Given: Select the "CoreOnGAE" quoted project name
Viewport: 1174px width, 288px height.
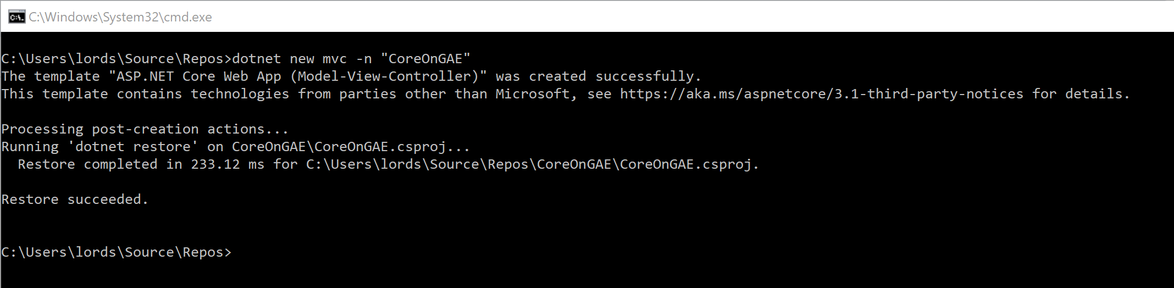Looking at the screenshot, I should pyautogui.click(x=425, y=59).
